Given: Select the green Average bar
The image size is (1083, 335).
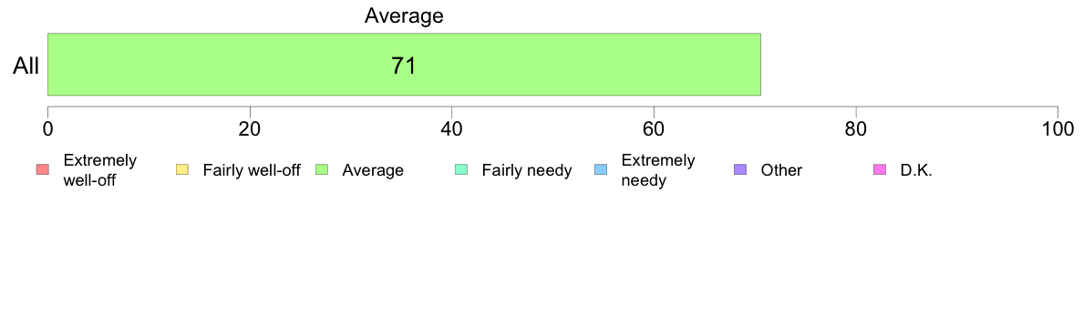Looking at the screenshot, I should coord(404,64).
